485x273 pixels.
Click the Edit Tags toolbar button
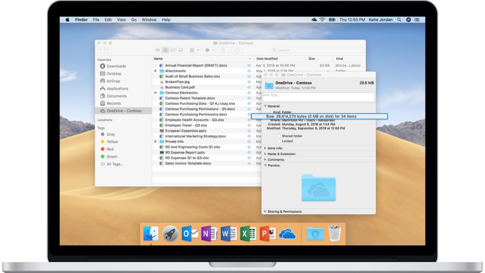coord(237,50)
